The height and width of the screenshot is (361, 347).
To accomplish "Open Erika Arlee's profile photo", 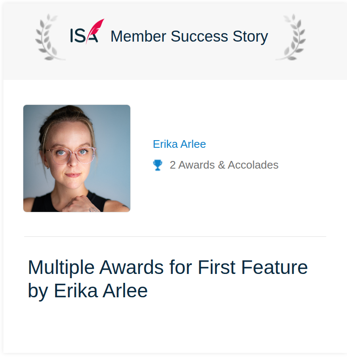I will coord(77,158).
